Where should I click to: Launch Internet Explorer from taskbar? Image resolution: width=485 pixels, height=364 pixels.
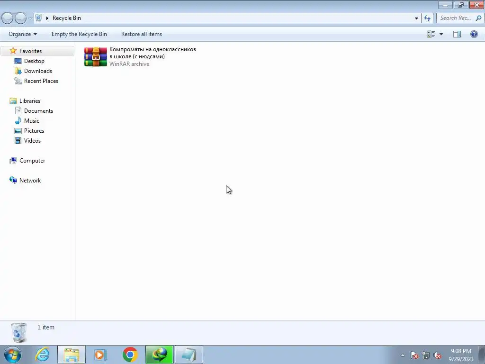click(43, 355)
